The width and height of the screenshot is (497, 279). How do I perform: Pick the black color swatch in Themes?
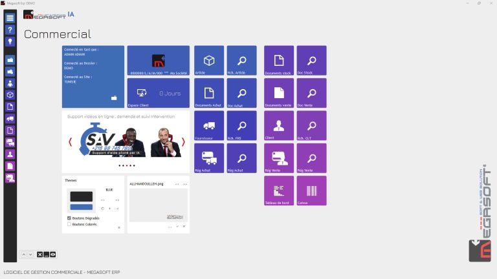(x=82, y=196)
